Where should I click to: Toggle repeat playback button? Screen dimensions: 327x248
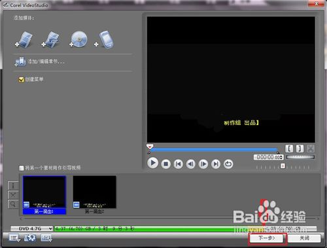coord(228,164)
